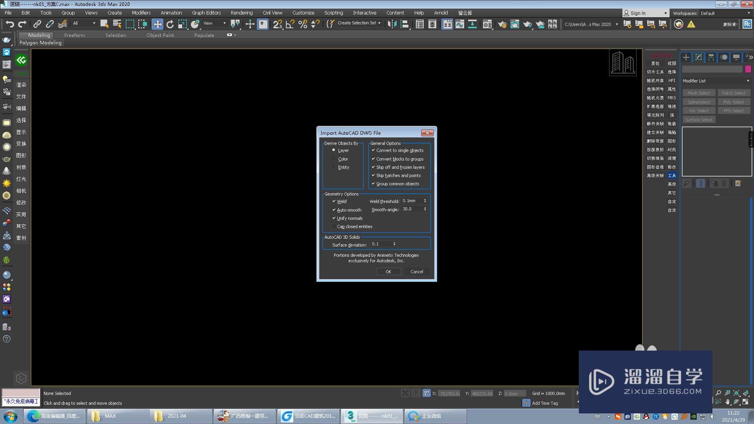Toggle Auto-smooth geometry option

click(334, 210)
